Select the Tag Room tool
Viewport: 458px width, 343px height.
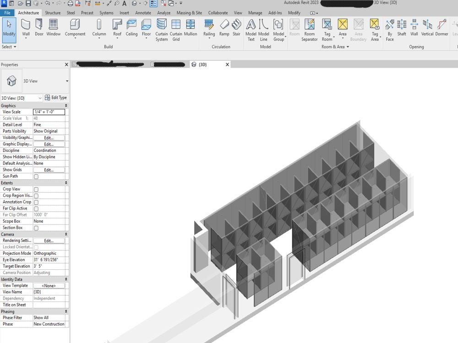tap(327, 30)
